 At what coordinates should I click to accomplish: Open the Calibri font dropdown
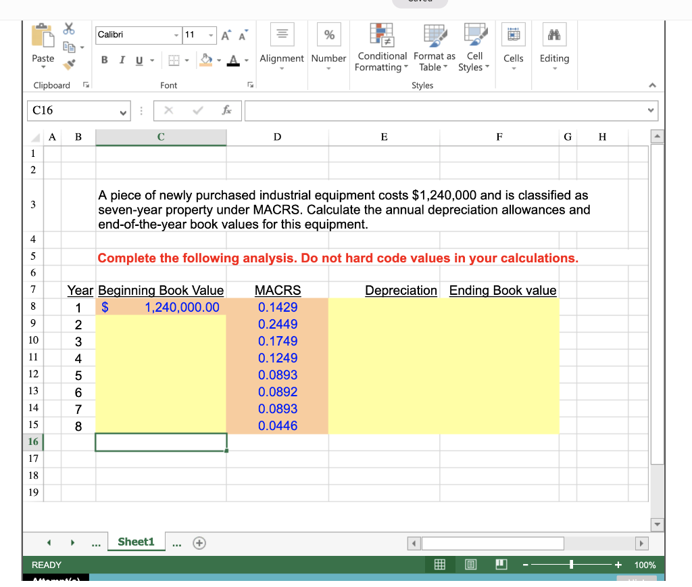[177, 34]
